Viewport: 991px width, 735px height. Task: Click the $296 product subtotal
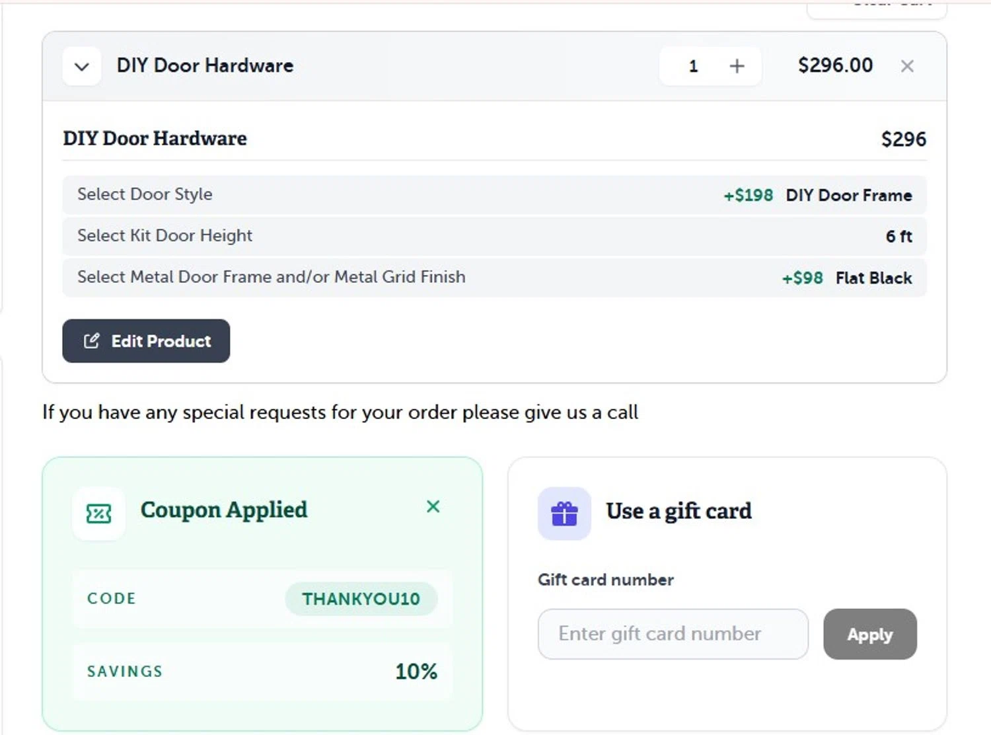tap(904, 139)
